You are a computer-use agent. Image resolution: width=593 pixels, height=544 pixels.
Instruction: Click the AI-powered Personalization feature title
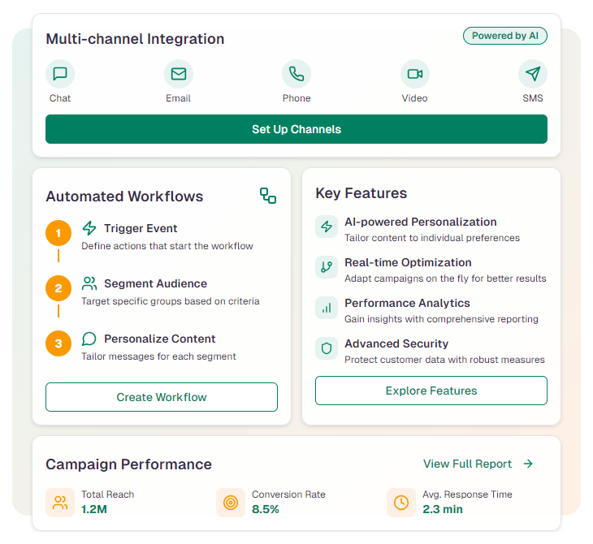pos(421,222)
